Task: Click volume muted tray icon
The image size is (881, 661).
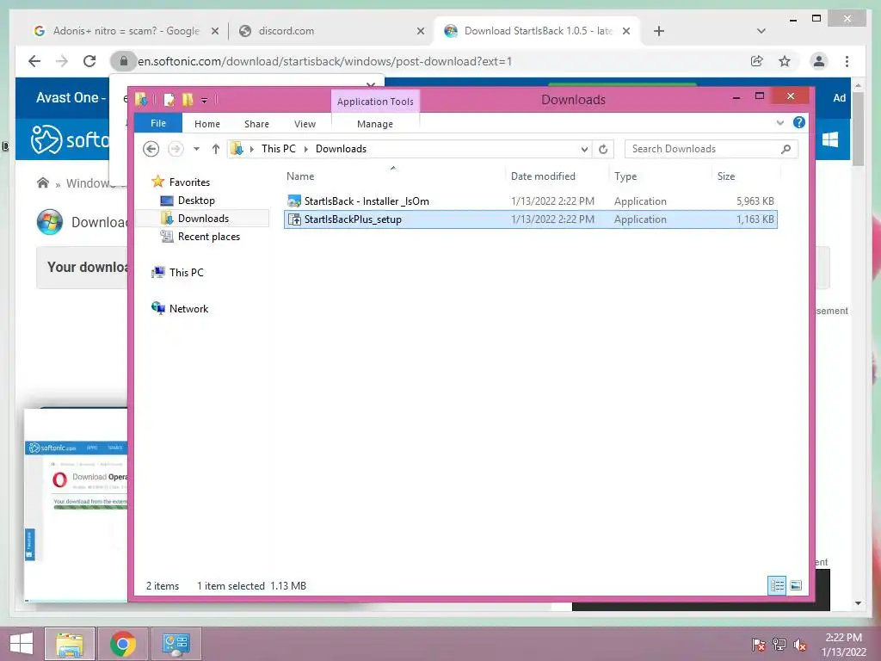Action: pos(800,644)
